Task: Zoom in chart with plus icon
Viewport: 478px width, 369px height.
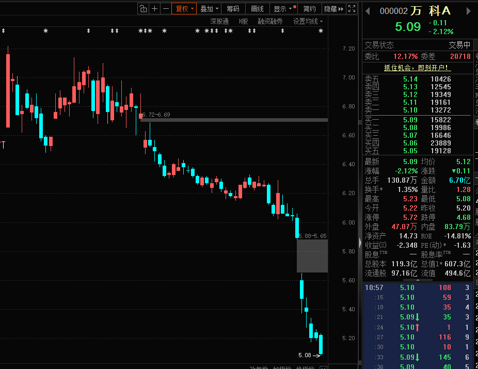Action: tap(155, 9)
